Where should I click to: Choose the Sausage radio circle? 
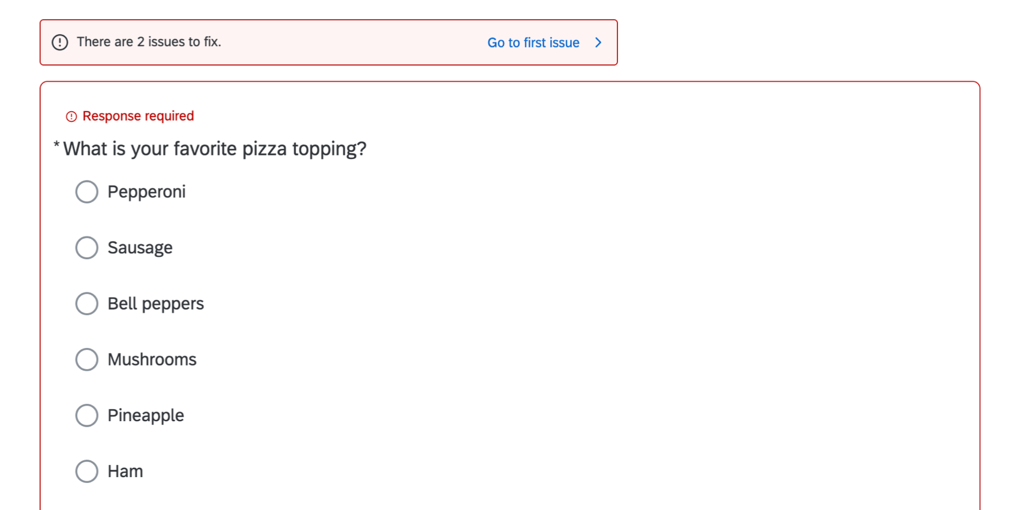coord(86,248)
